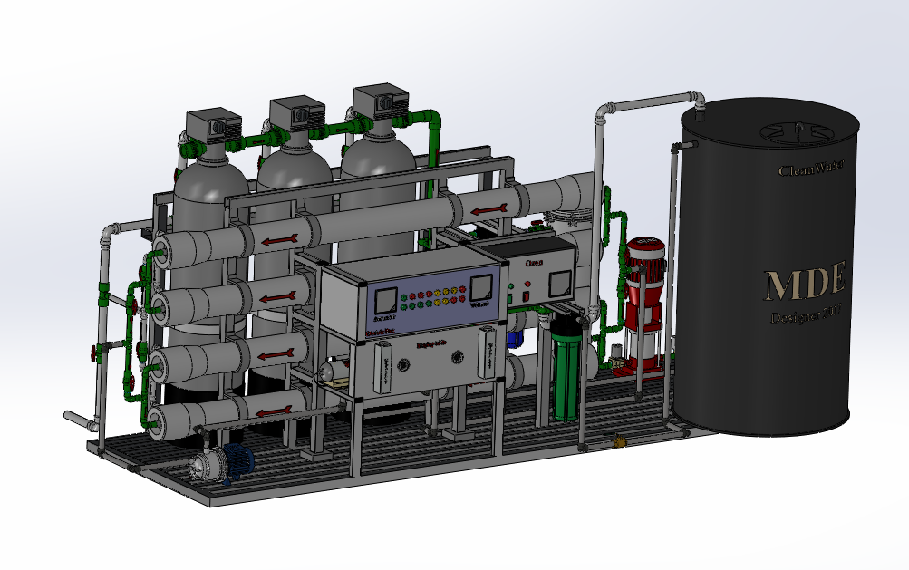The width and height of the screenshot is (909, 570).
Task: Select the black CleanWater storage tank
Action: click(x=767, y=266)
